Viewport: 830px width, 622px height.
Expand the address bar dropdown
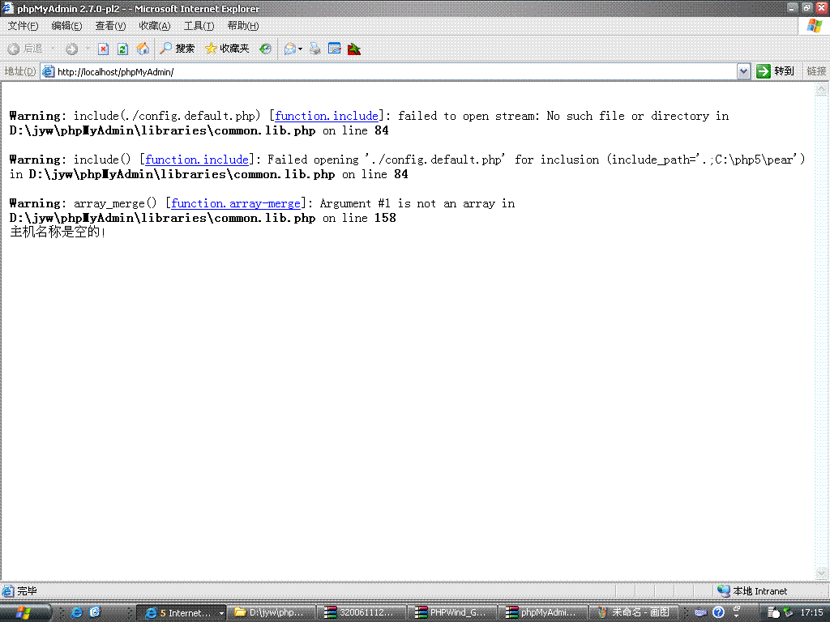pos(743,71)
